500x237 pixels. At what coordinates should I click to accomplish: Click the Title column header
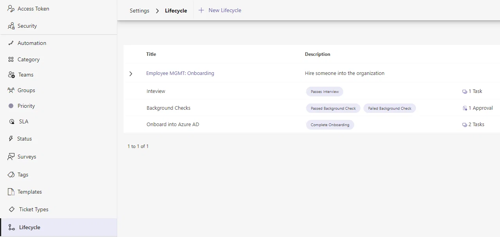[x=151, y=54]
